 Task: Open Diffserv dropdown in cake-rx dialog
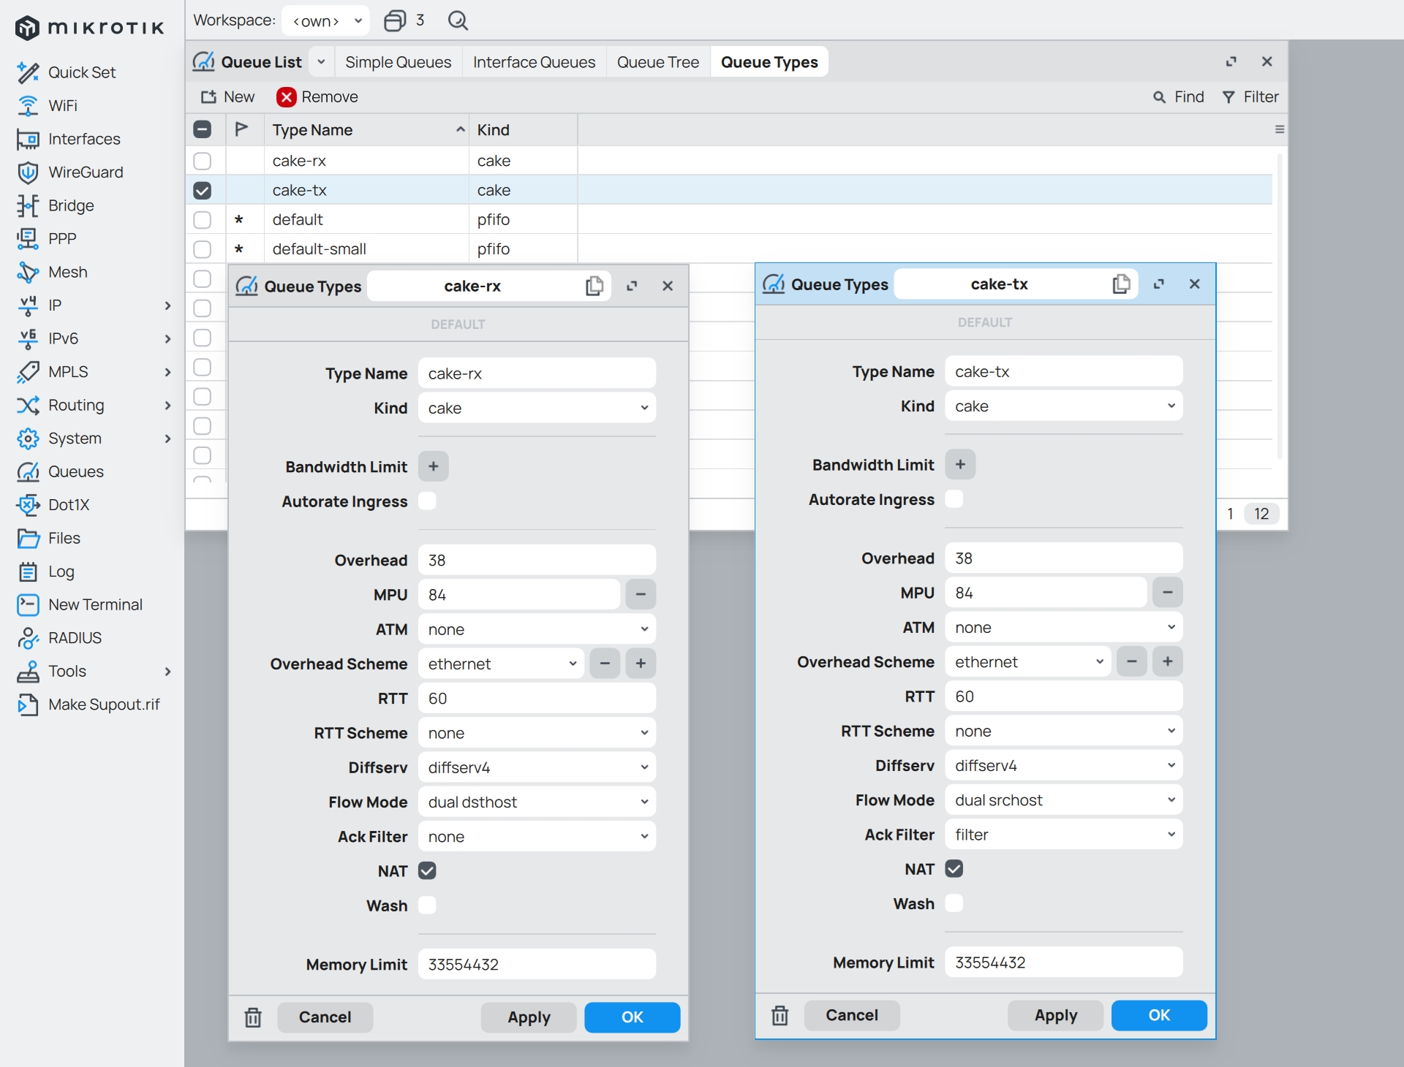point(537,767)
